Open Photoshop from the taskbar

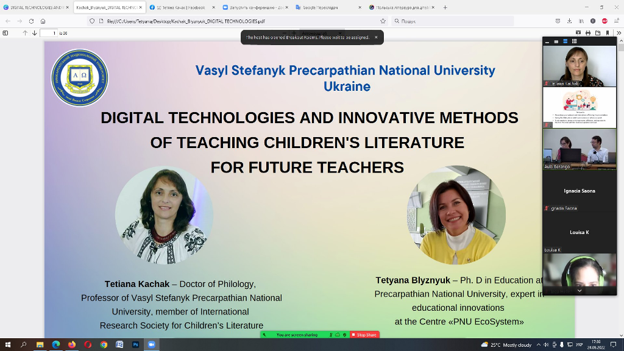(x=135, y=344)
